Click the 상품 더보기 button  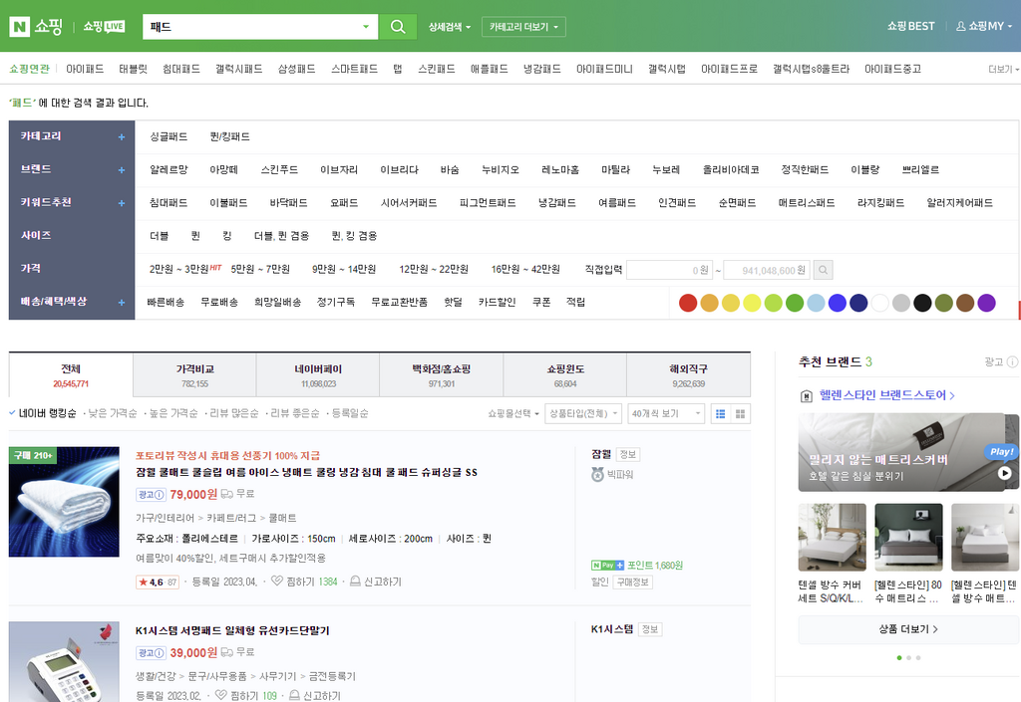(x=908, y=629)
